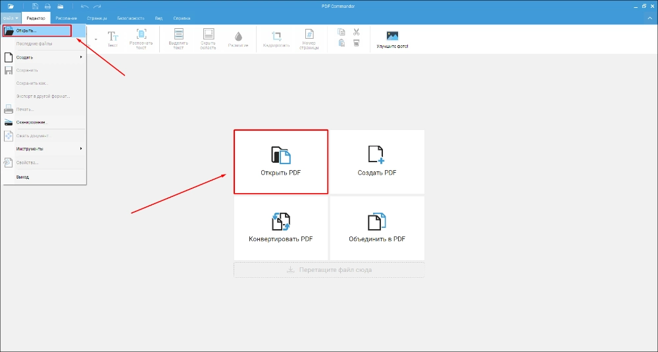Expand the Инструменты submenu

point(43,149)
